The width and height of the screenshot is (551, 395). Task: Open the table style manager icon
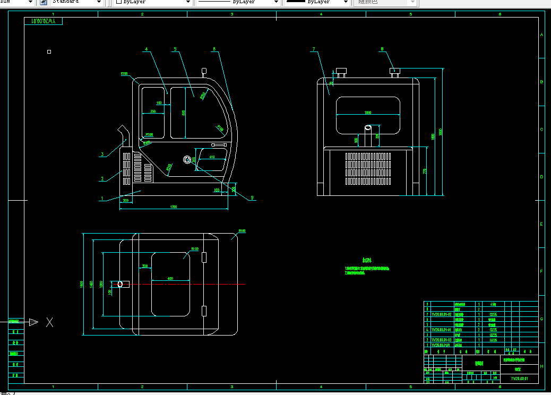(43, 2)
